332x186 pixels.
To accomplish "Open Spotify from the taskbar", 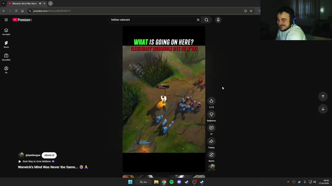I will [171, 182].
